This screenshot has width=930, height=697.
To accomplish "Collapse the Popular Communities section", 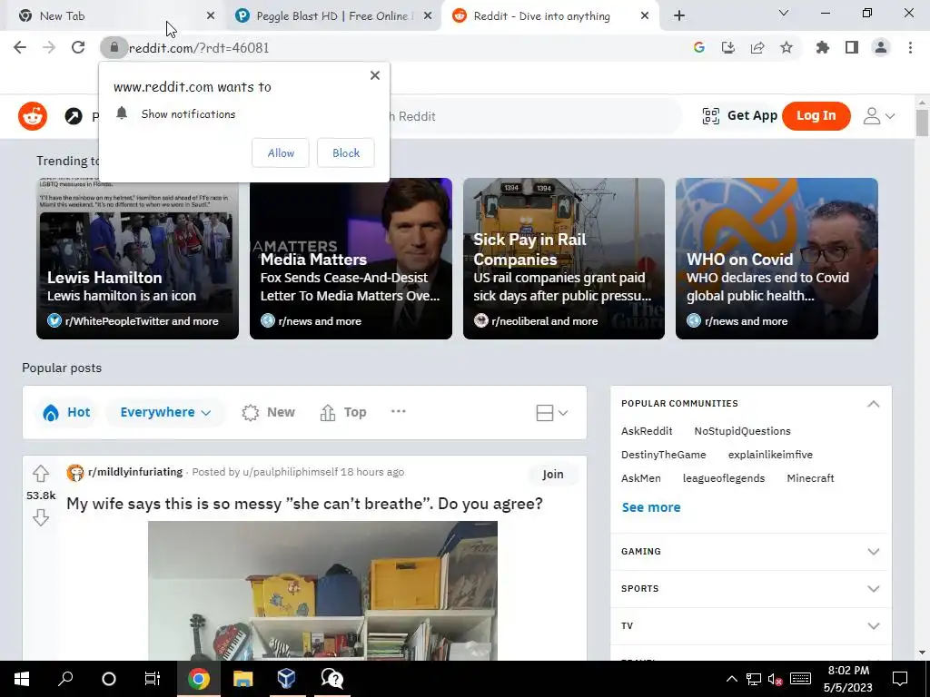I will coord(873,404).
